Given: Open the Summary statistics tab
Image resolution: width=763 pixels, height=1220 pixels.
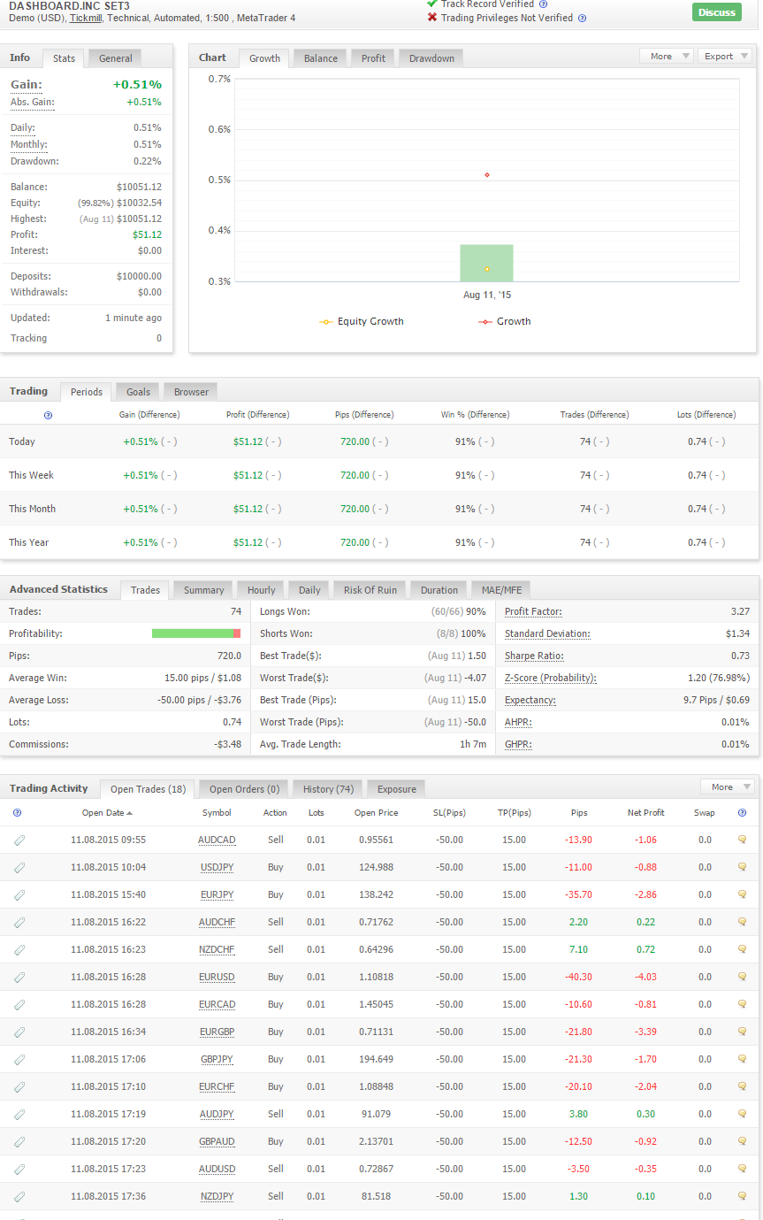Looking at the screenshot, I should click(x=203, y=590).
